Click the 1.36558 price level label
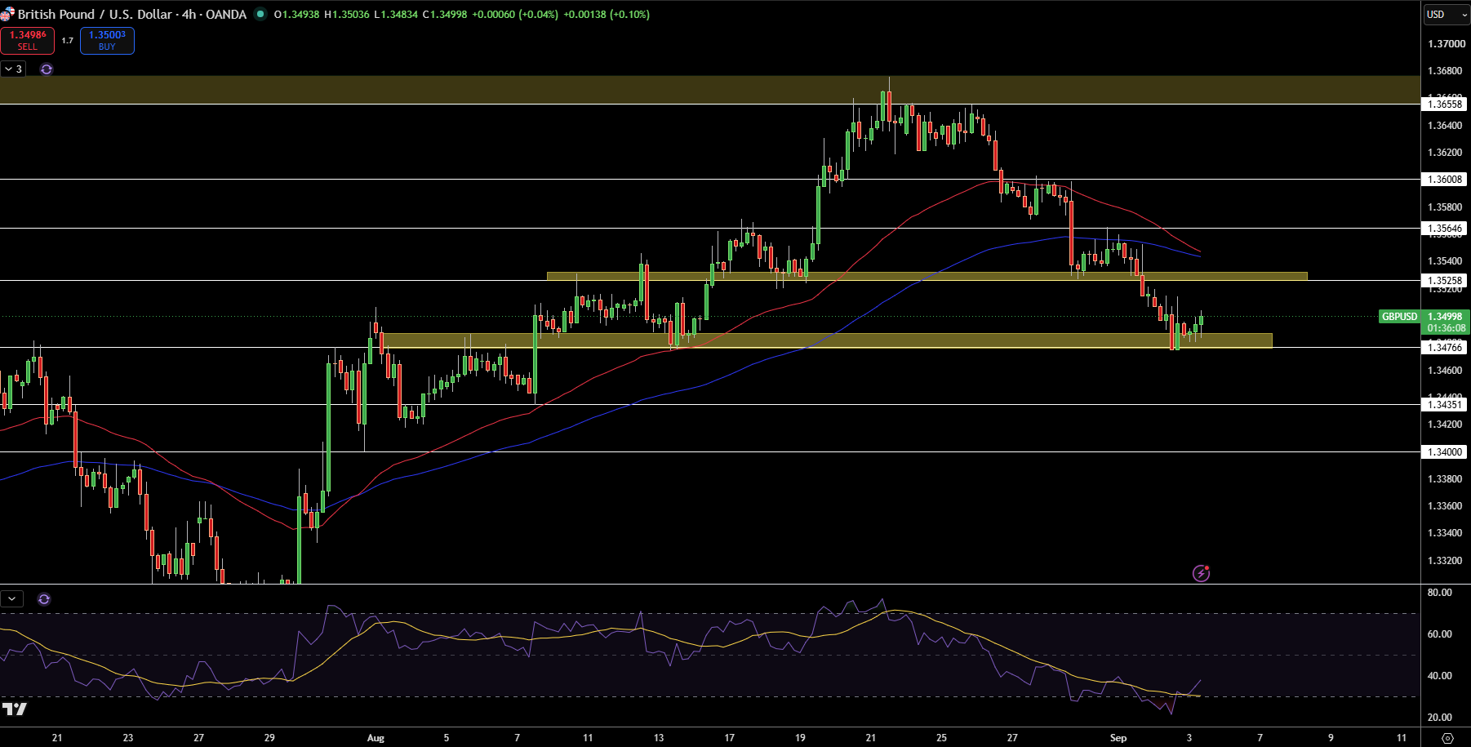This screenshot has width=1471, height=747. click(x=1445, y=104)
